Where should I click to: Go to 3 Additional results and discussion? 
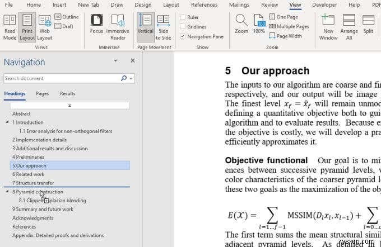pos(50,148)
